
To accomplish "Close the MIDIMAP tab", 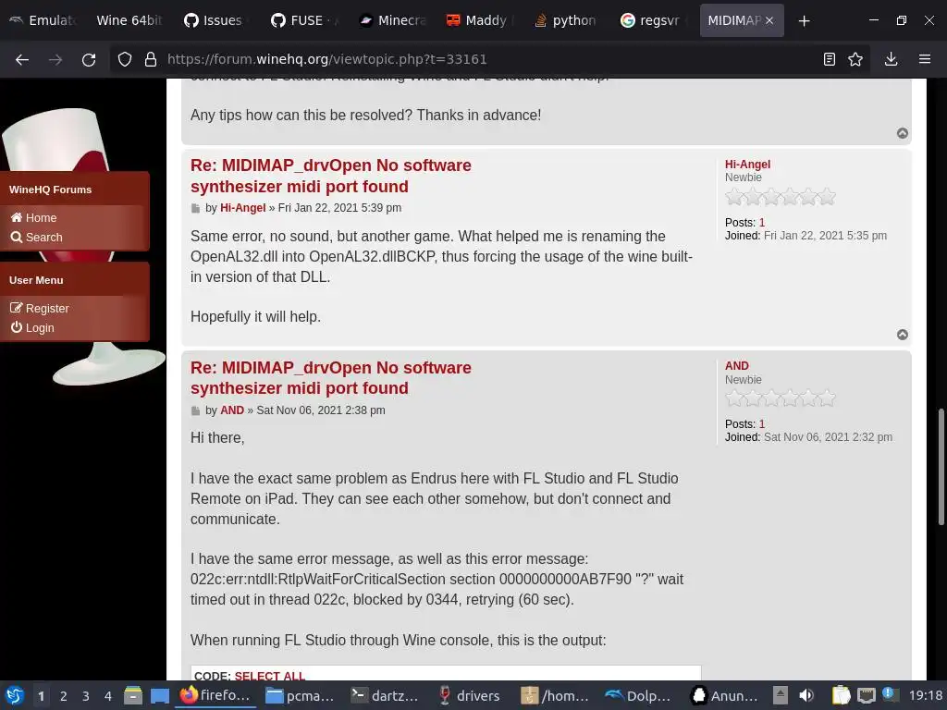I will click(x=769, y=20).
